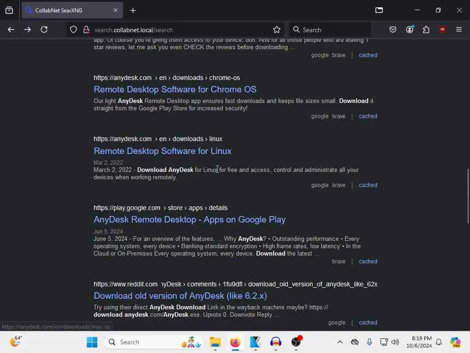Click the browser Search input field
The image size is (470, 353).
pyautogui.click(x=330, y=30)
